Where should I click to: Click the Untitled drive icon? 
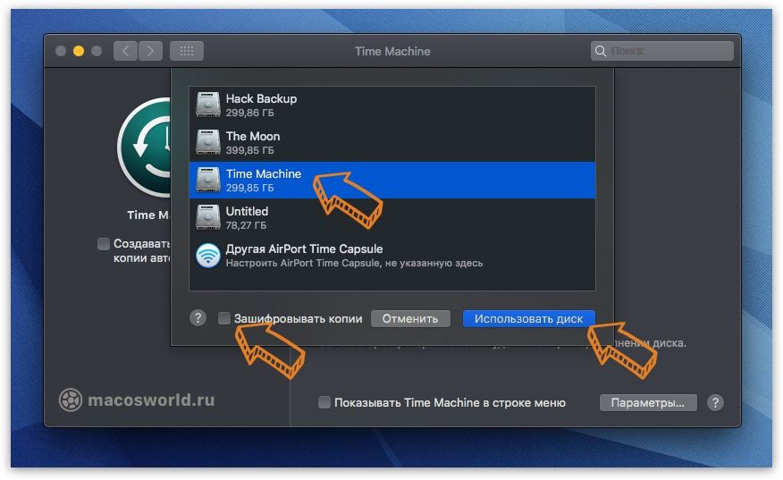tap(207, 217)
